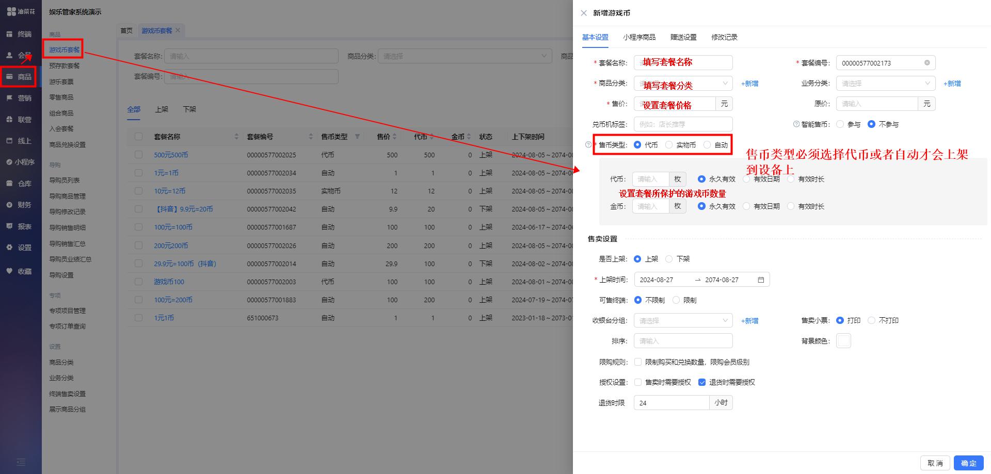The image size is (991, 474).
Task: Close the 游戏币套餐 tab with its X
Action: (178, 30)
